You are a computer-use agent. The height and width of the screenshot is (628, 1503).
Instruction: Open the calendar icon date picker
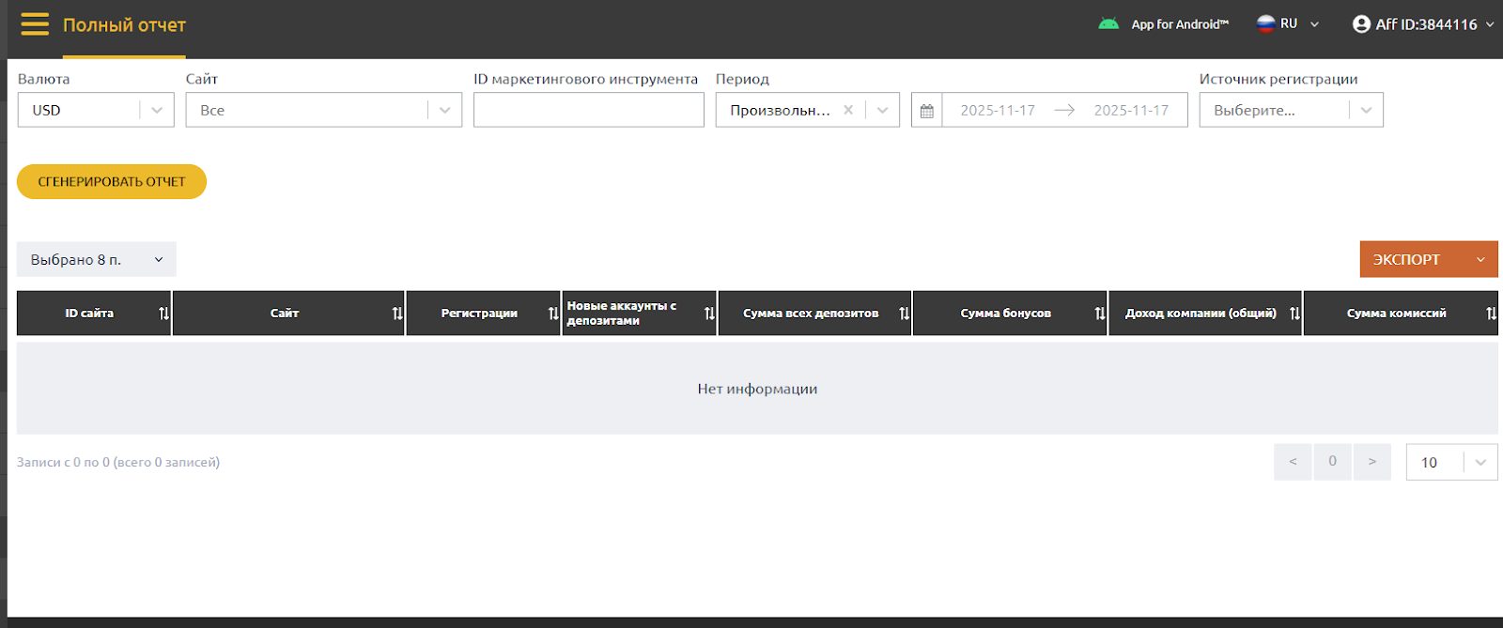coord(927,111)
